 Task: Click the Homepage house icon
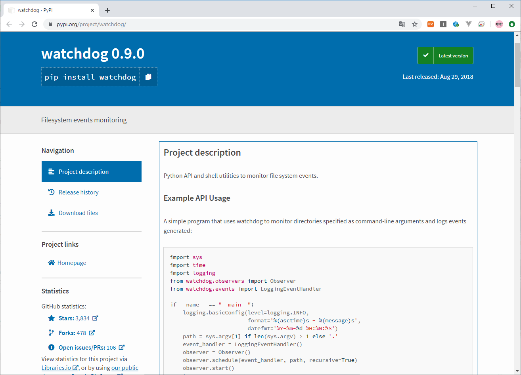click(x=51, y=263)
